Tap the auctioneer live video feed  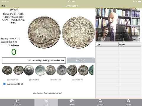point(118,25)
